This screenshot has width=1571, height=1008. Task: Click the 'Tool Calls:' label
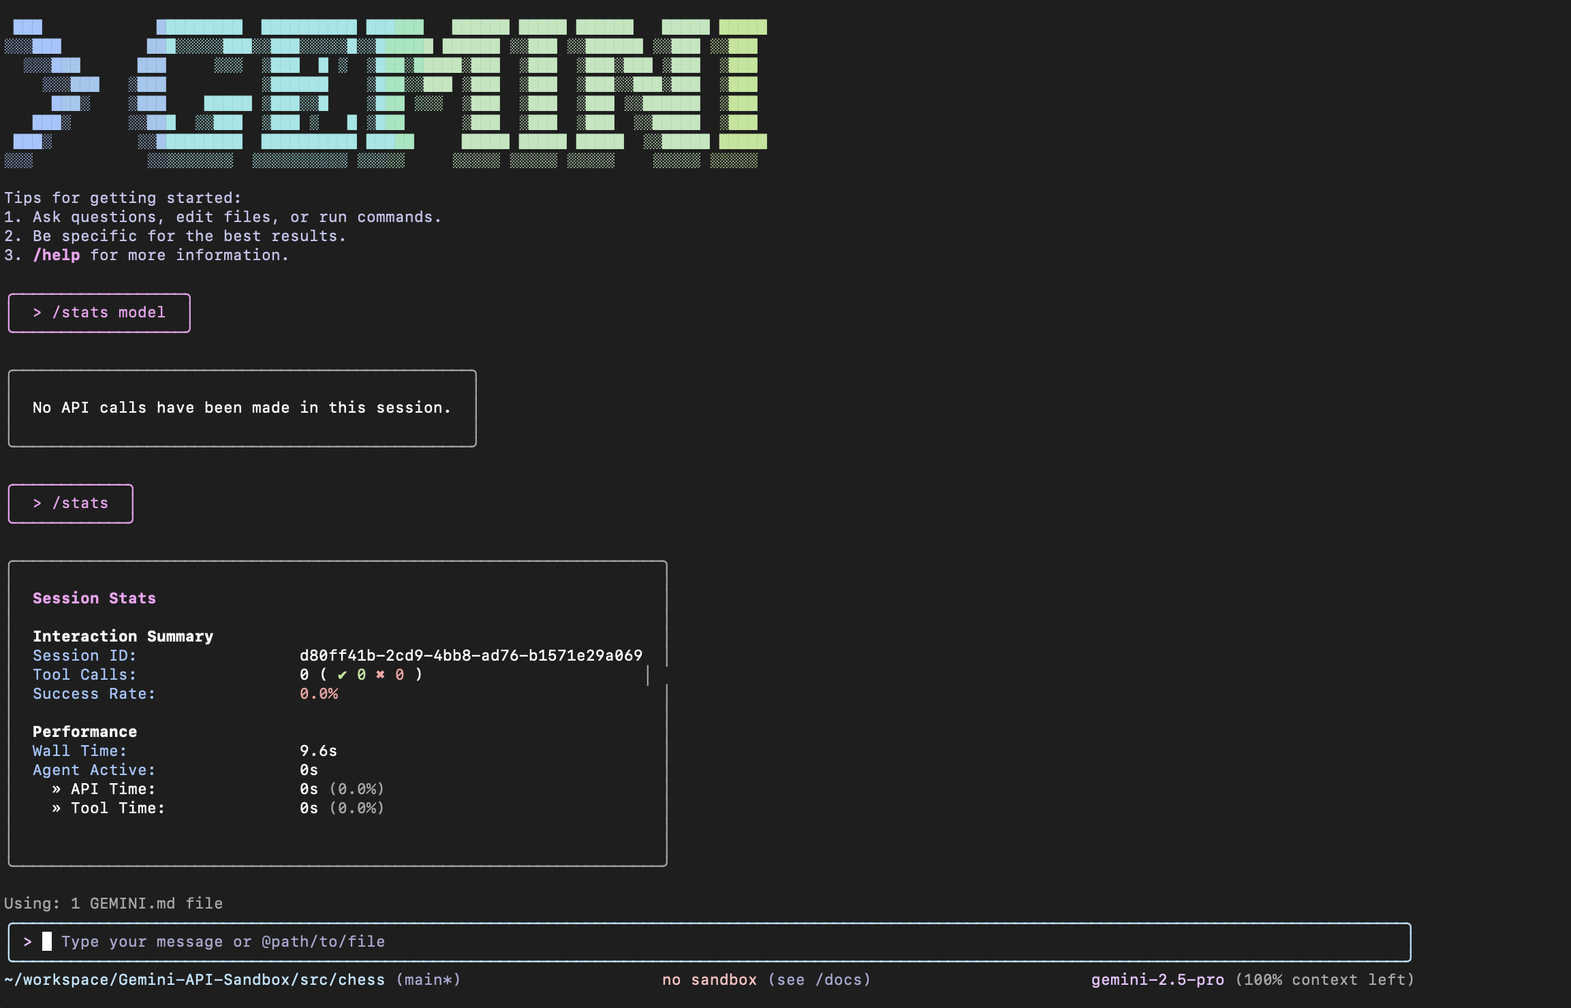click(84, 674)
